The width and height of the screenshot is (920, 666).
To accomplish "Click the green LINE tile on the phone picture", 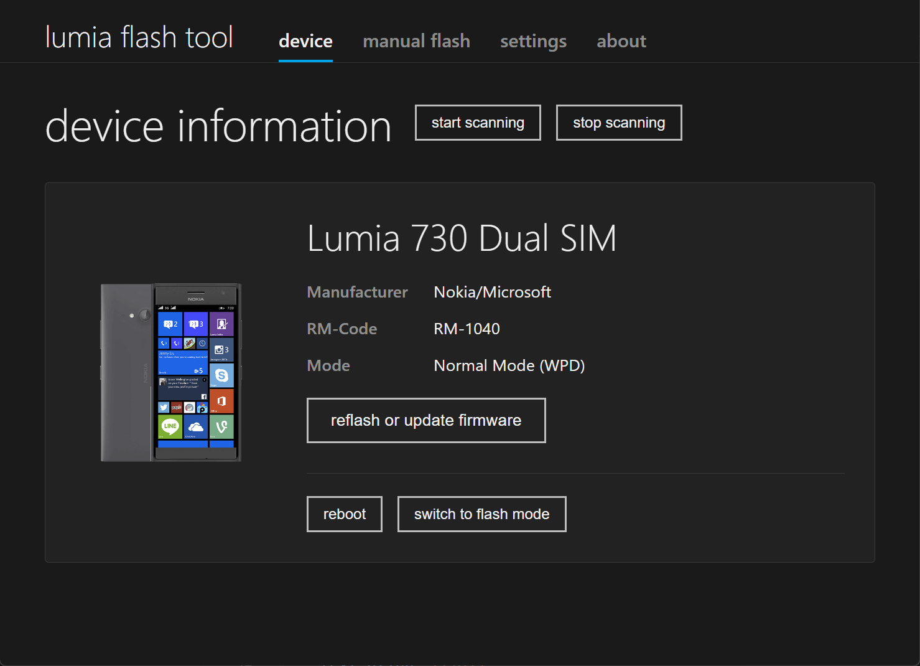I will pyautogui.click(x=170, y=426).
